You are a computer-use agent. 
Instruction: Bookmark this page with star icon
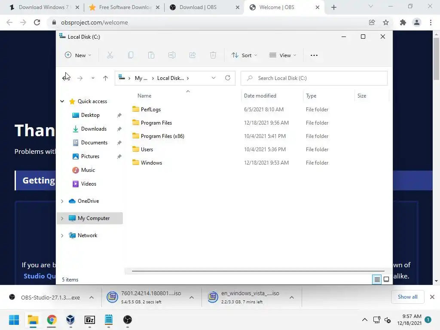[386, 22]
